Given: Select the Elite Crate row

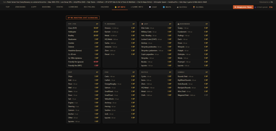Looking at the screenshot, I should tap(156, 28).
